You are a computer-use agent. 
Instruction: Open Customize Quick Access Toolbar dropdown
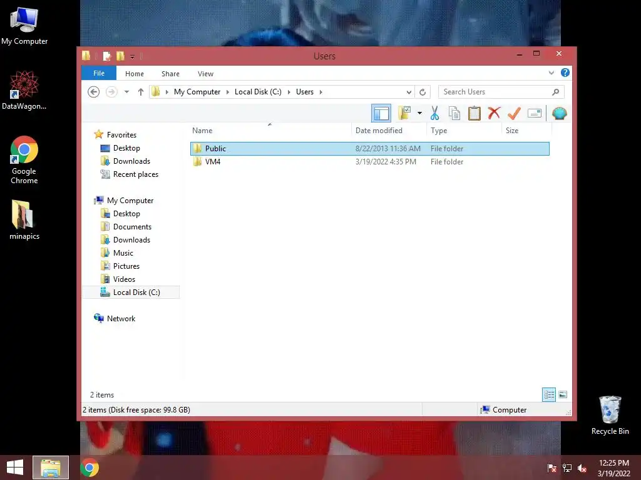pyautogui.click(x=132, y=56)
